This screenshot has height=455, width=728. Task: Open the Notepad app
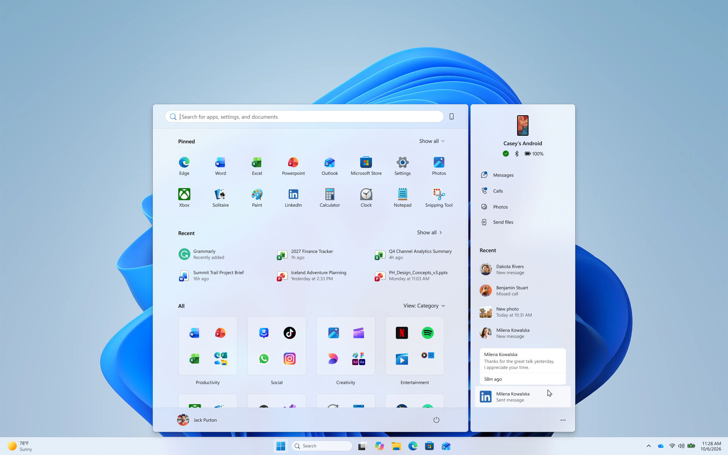(403, 198)
